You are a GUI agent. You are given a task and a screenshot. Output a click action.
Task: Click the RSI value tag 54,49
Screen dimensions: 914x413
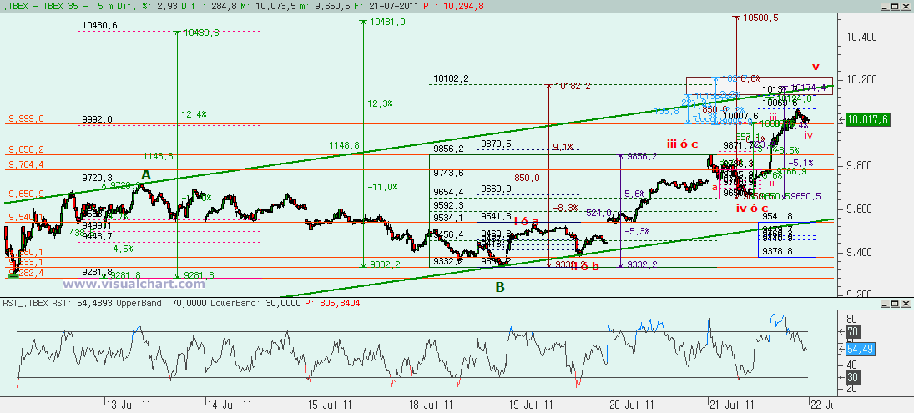[x=860, y=349]
